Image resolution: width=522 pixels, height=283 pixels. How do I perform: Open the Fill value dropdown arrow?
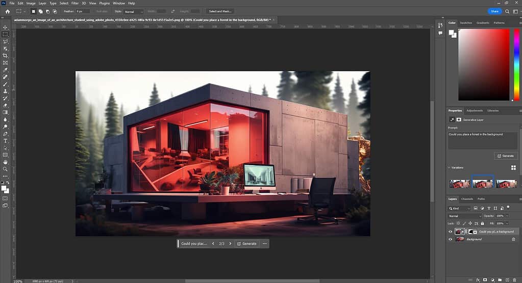pyautogui.click(x=507, y=223)
